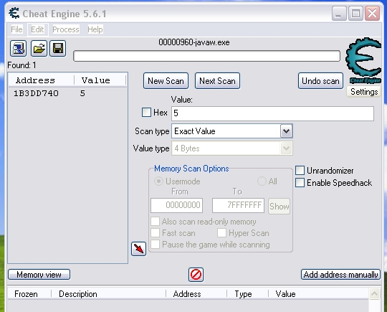387x312 pixels.
Task: Open the Value type dropdown
Action: pyautogui.click(x=286, y=148)
